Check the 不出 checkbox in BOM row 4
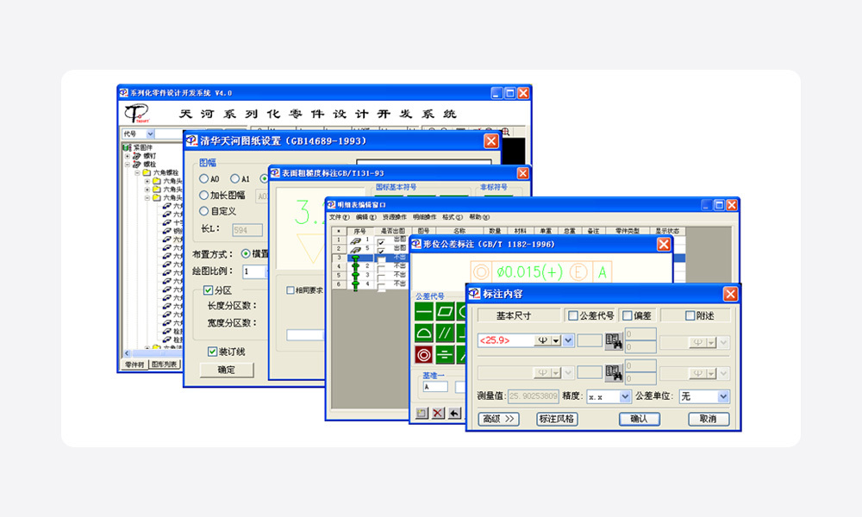This screenshot has height=517, width=862. pyautogui.click(x=381, y=270)
